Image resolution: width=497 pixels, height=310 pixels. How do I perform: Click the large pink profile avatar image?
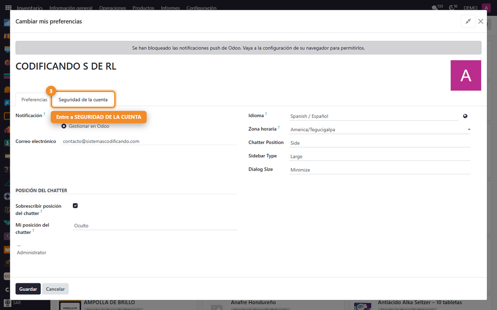[x=465, y=75]
